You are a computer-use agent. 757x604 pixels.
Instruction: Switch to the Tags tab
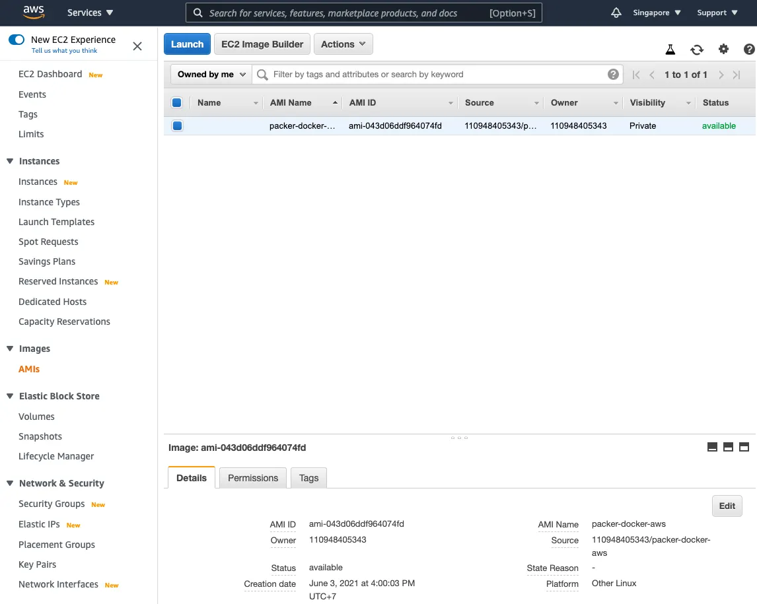[x=308, y=478]
